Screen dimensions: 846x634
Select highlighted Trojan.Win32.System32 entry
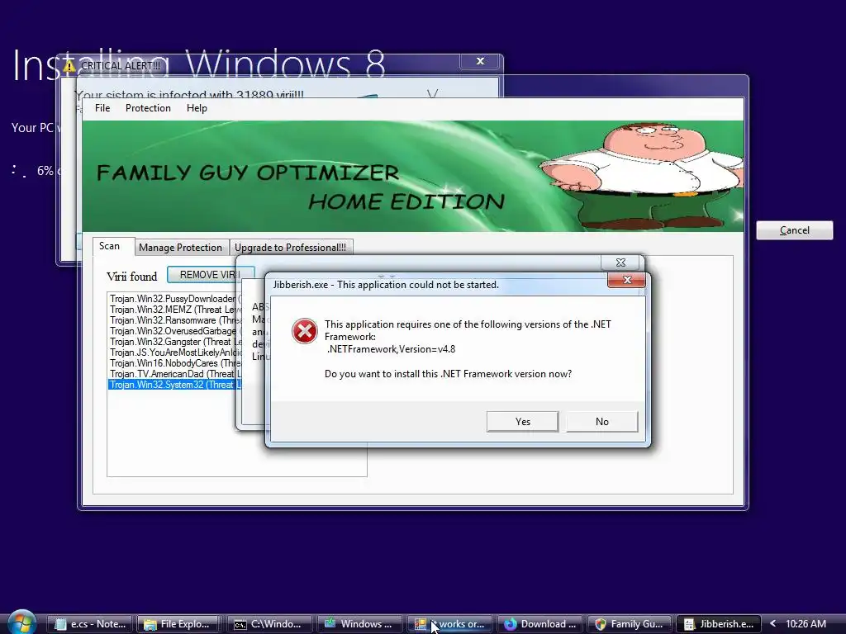click(x=174, y=385)
